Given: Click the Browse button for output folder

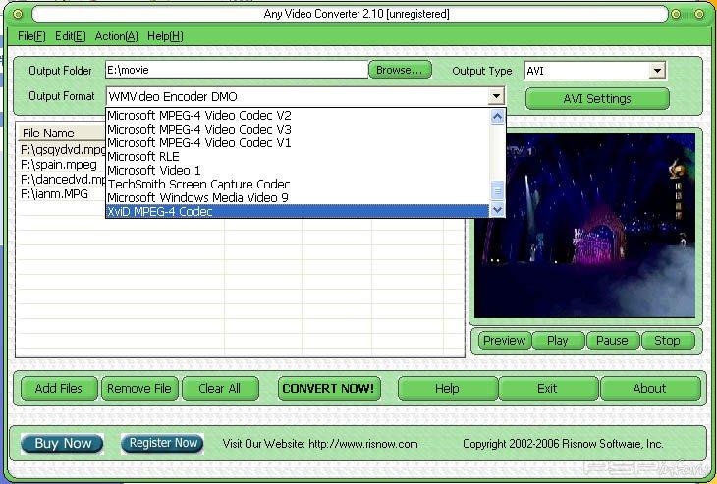Looking at the screenshot, I should (400, 70).
